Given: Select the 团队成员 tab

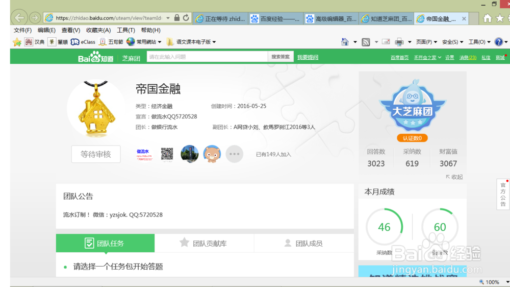Looking at the screenshot, I should point(304,243).
